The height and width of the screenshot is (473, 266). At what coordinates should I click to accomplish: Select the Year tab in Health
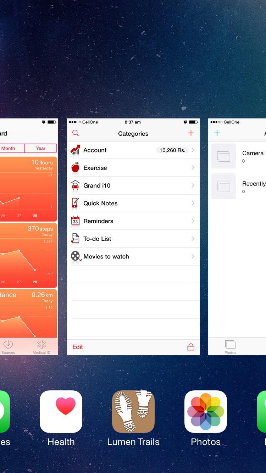coord(41,148)
